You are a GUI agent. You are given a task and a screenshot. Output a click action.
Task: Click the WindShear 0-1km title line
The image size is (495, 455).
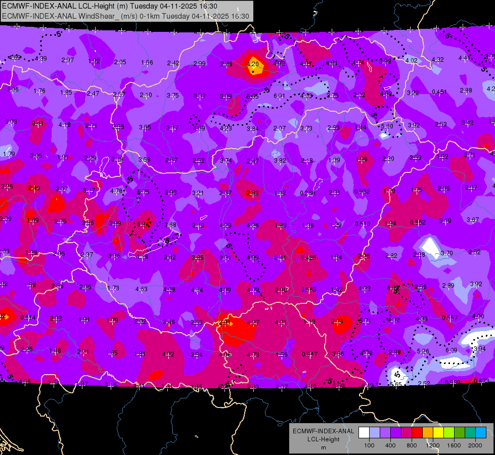point(125,16)
